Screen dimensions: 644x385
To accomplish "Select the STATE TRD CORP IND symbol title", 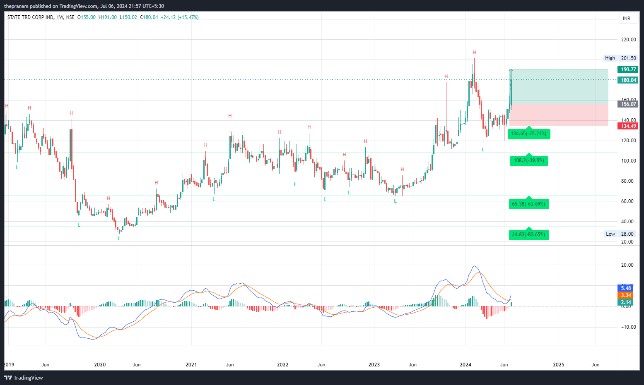I will pyautogui.click(x=31, y=17).
